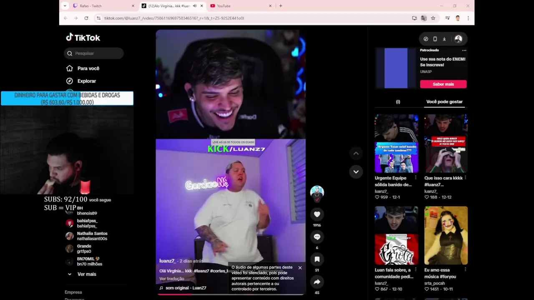
Task: Switch to the Rafao - Twitch tab
Action: coord(103,6)
